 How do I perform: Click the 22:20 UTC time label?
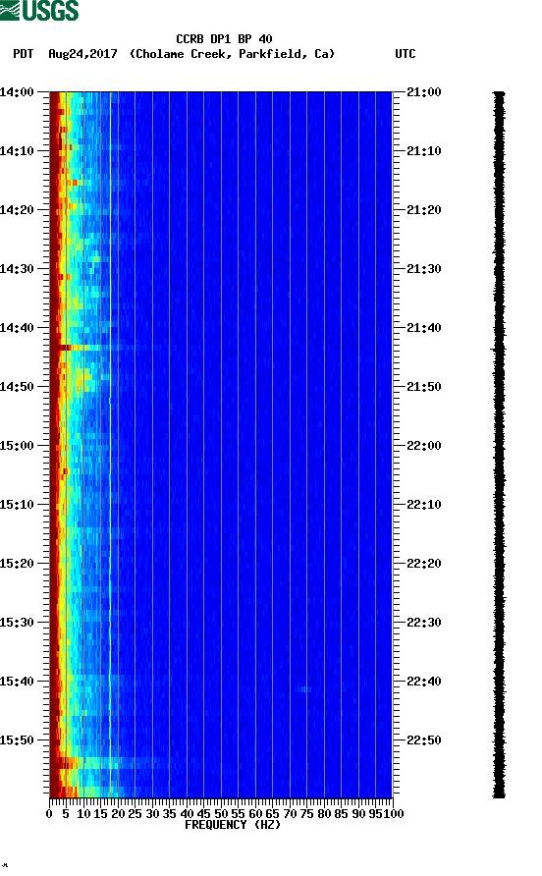click(423, 564)
